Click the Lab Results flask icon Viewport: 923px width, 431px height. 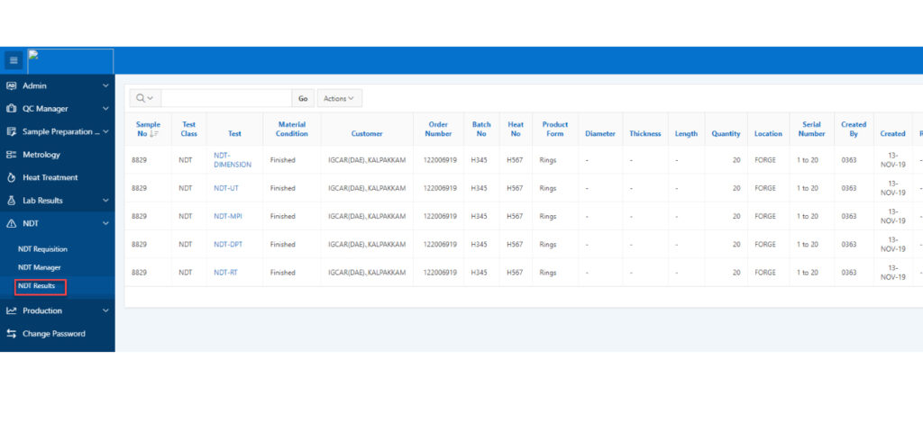click(11, 201)
